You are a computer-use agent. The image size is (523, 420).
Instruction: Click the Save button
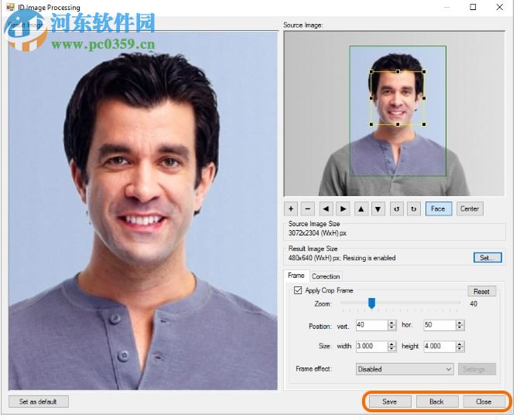click(390, 401)
